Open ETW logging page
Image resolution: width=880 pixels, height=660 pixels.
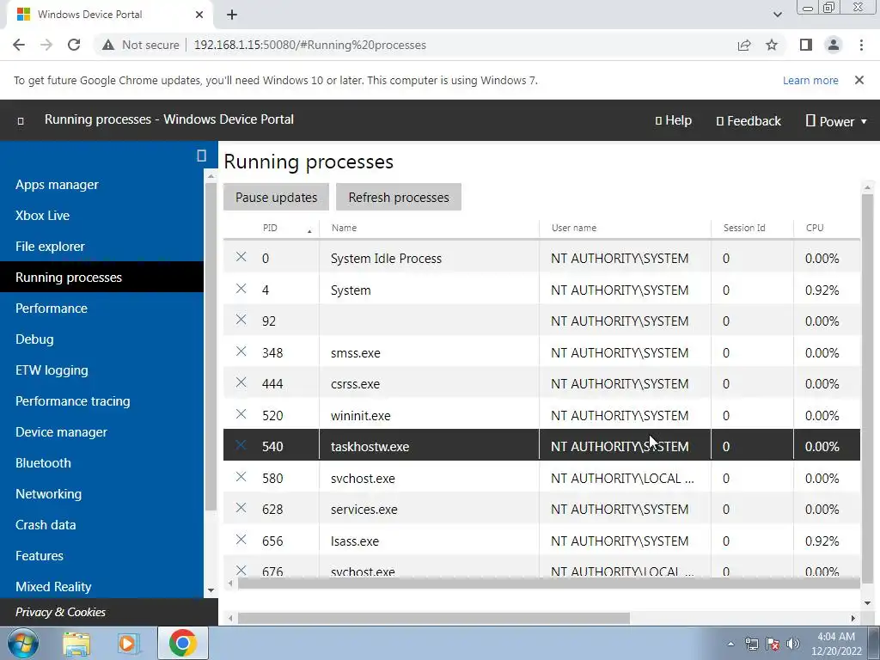click(52, 370)
